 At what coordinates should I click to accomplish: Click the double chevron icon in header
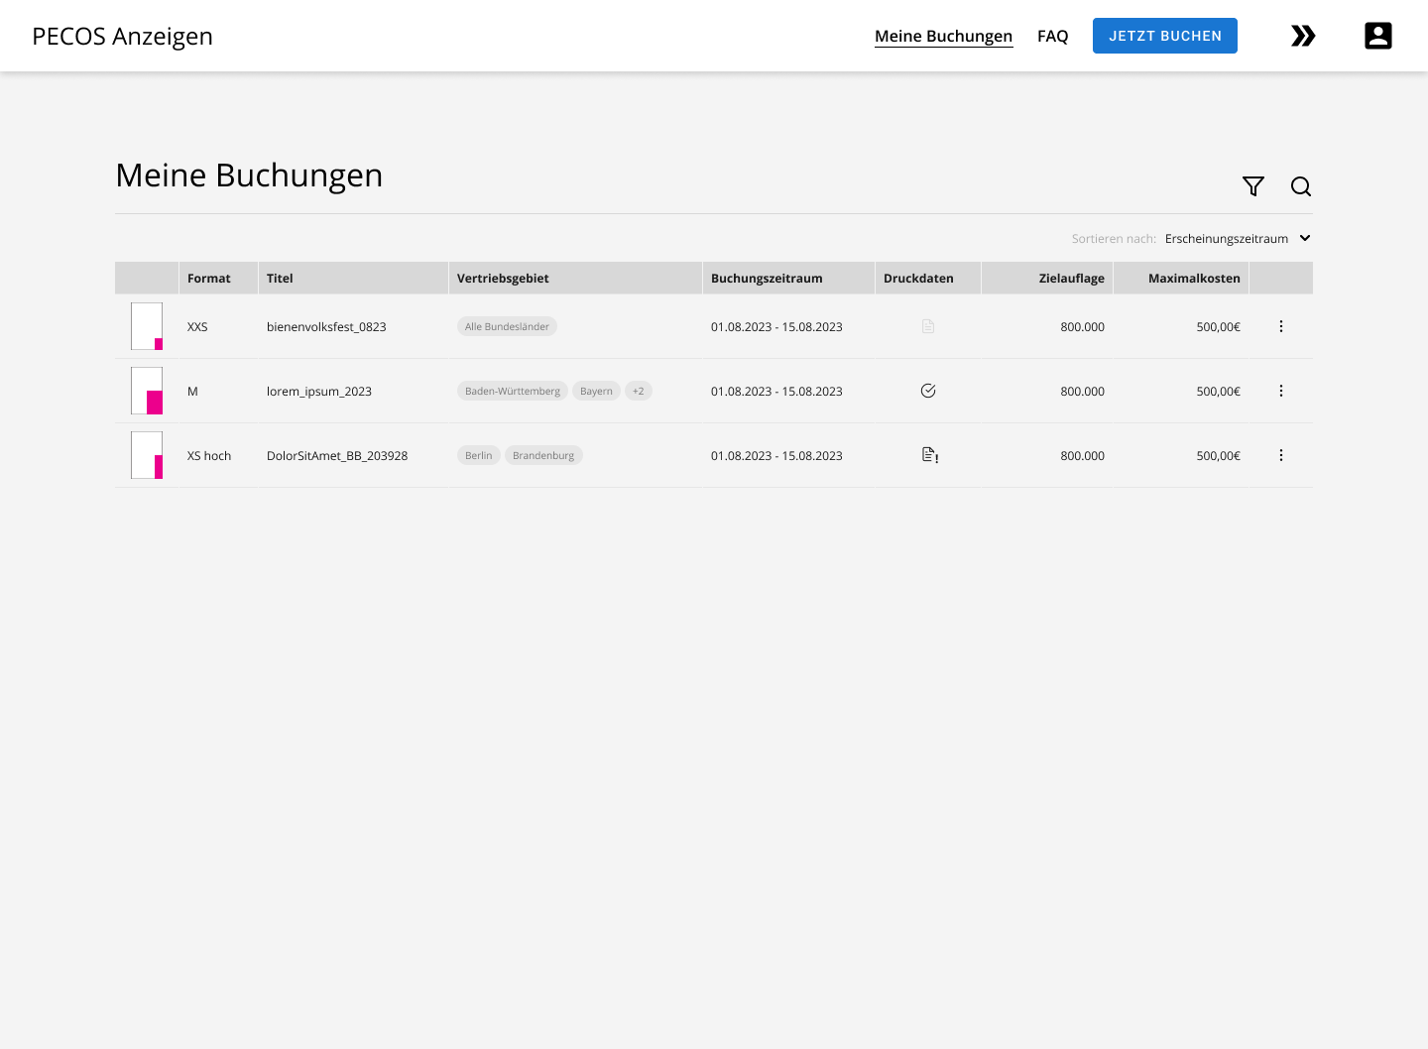(x=1303, y=36)
